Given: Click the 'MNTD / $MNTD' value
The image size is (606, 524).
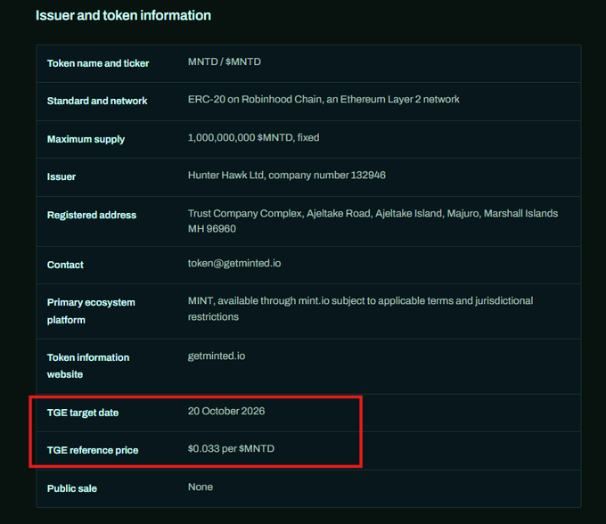Looking at the screenshot, I should tap(225, 61).
